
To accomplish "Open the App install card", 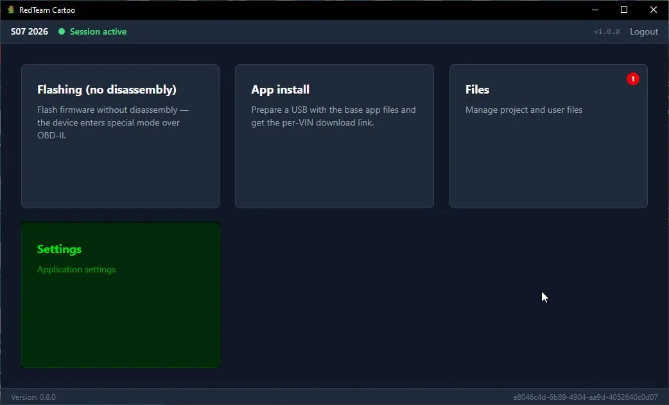I will coord(334,136).
